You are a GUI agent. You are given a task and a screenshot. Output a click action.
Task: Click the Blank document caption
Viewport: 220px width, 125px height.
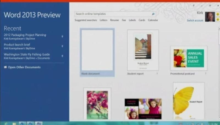tap(90, 74)
